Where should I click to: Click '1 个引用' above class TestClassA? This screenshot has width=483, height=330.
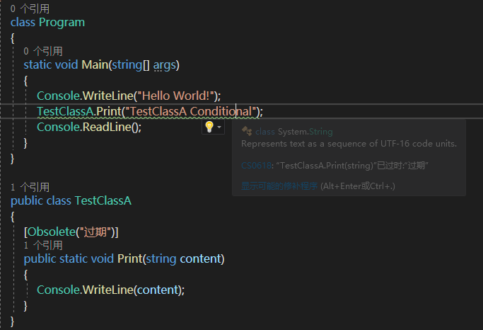point(30,187)
